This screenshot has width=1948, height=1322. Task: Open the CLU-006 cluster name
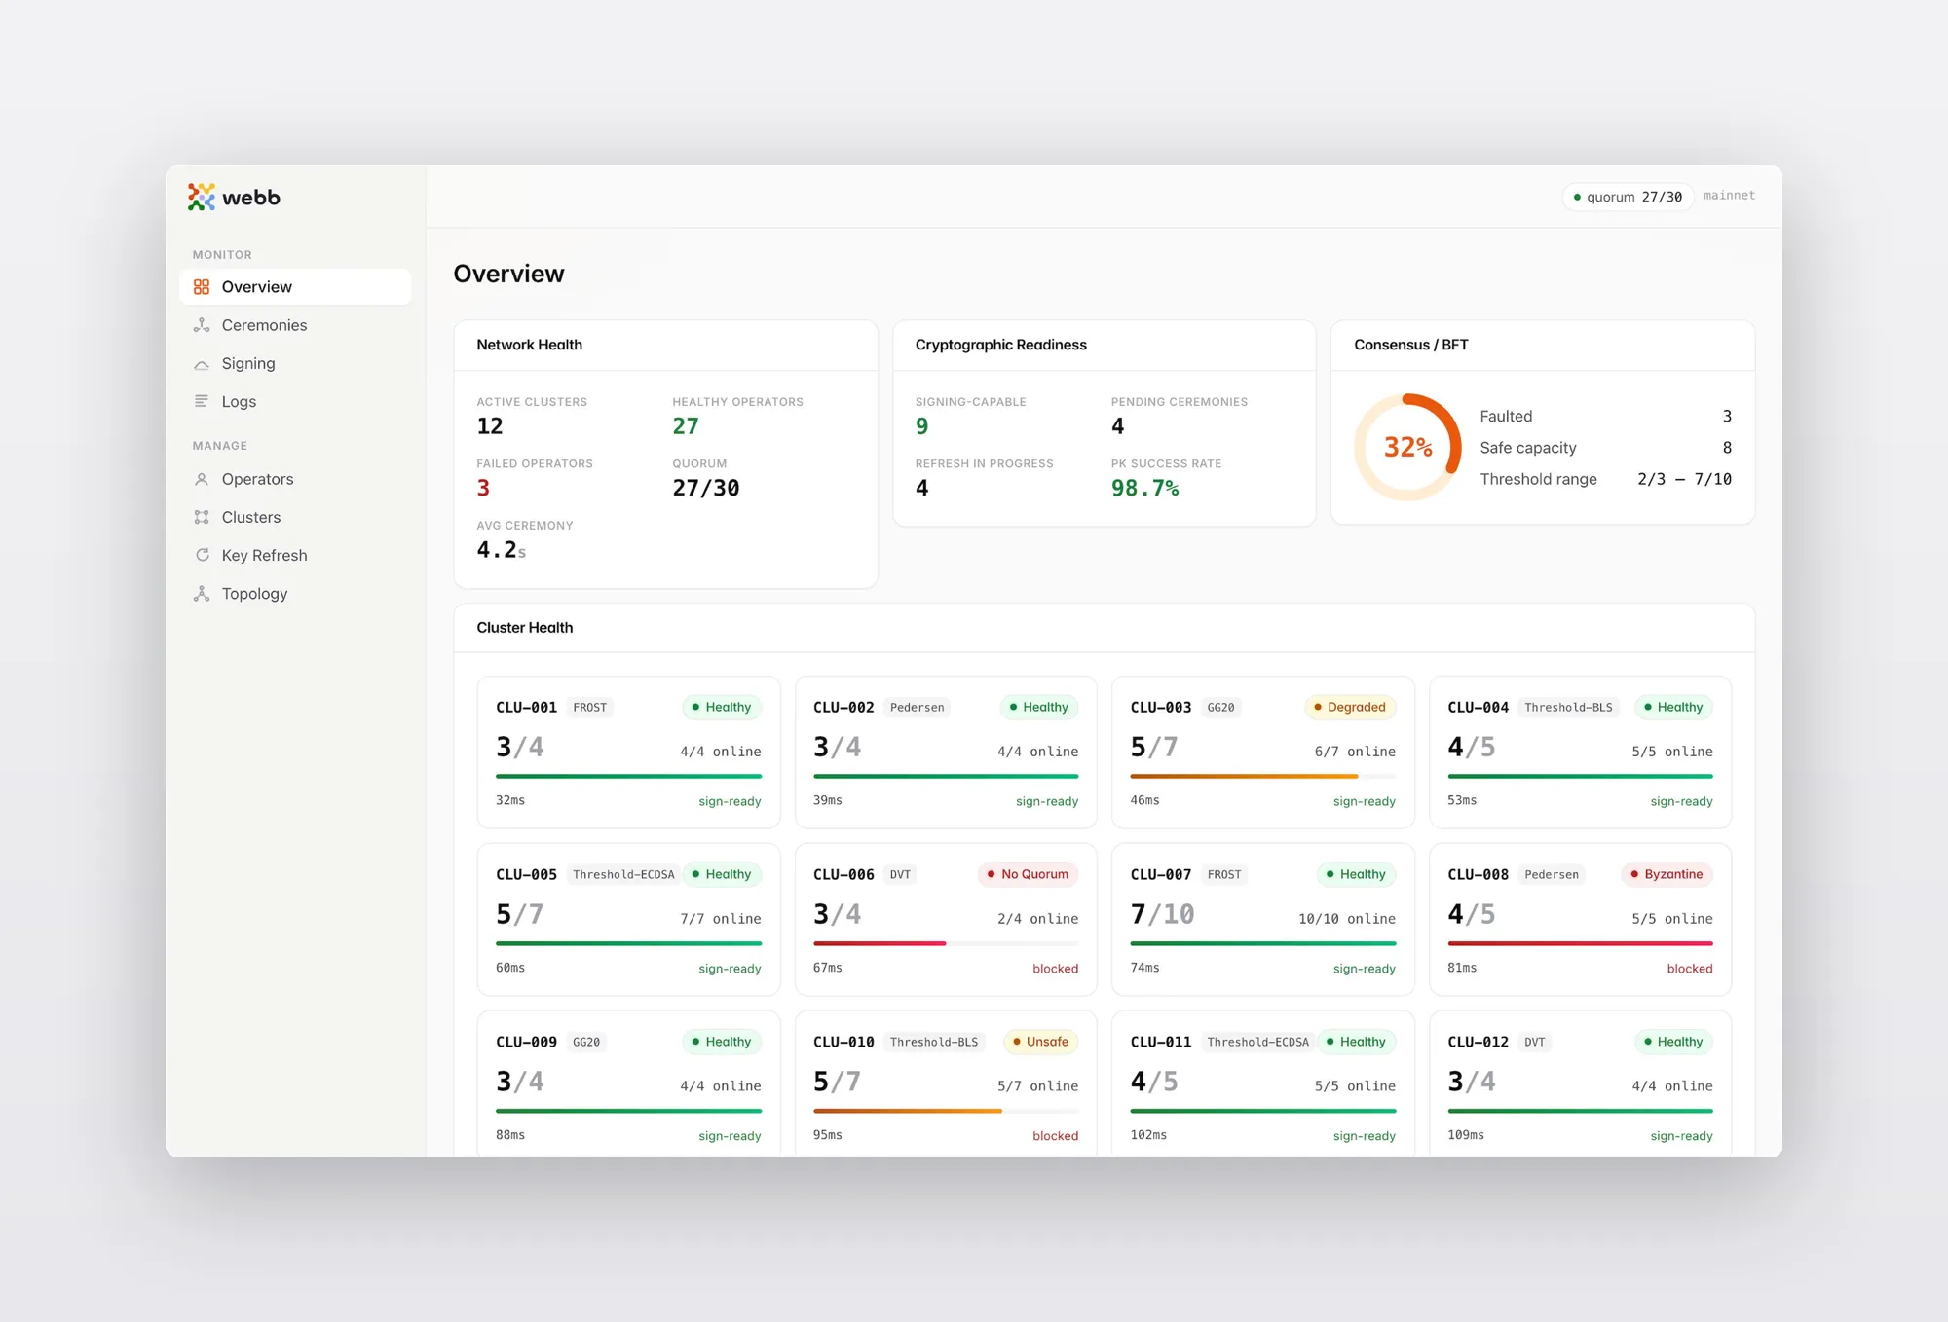point(843,875)
